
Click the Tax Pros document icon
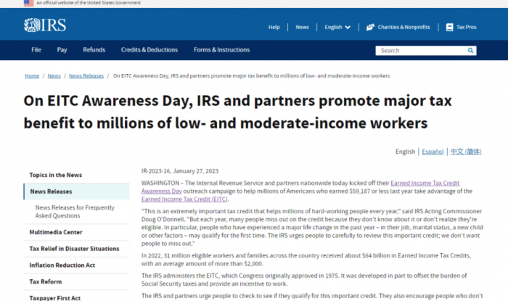(441, 28)
